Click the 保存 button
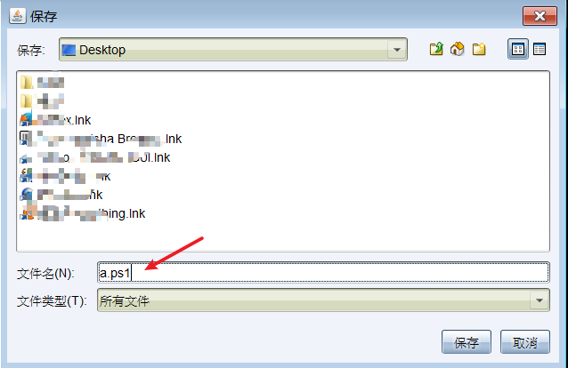568x368 pixels. (467, 342)
